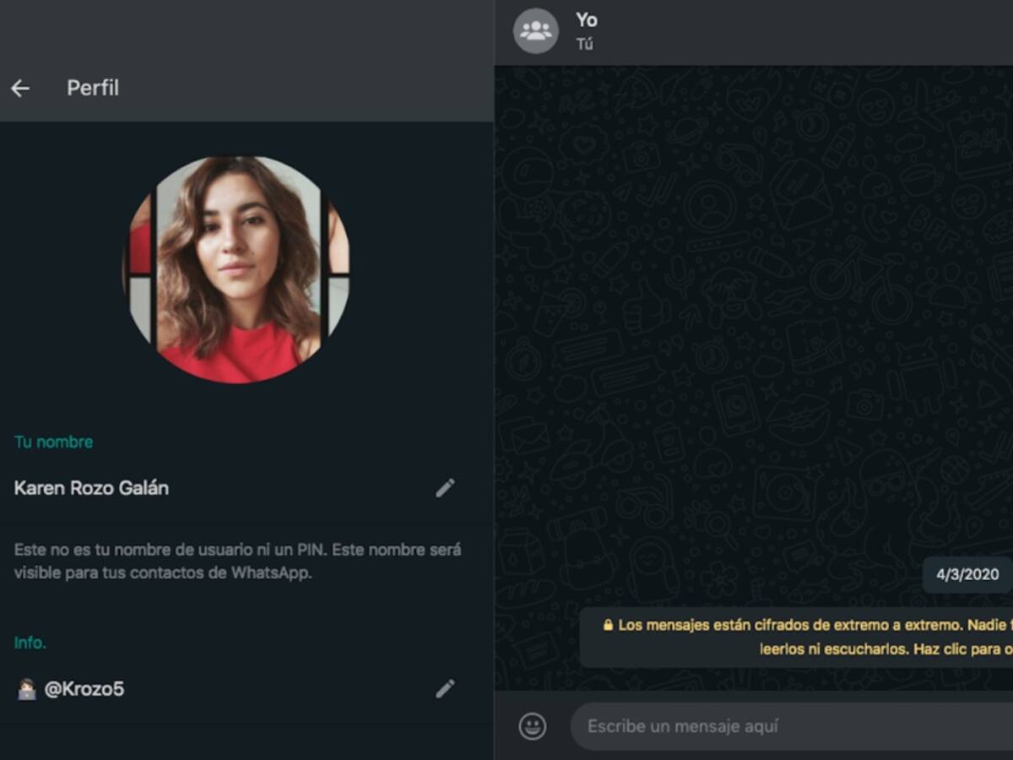Click the lock icon in the encryption notice
The width and height of the screenshot is (1013, 760).
(607, 626)
